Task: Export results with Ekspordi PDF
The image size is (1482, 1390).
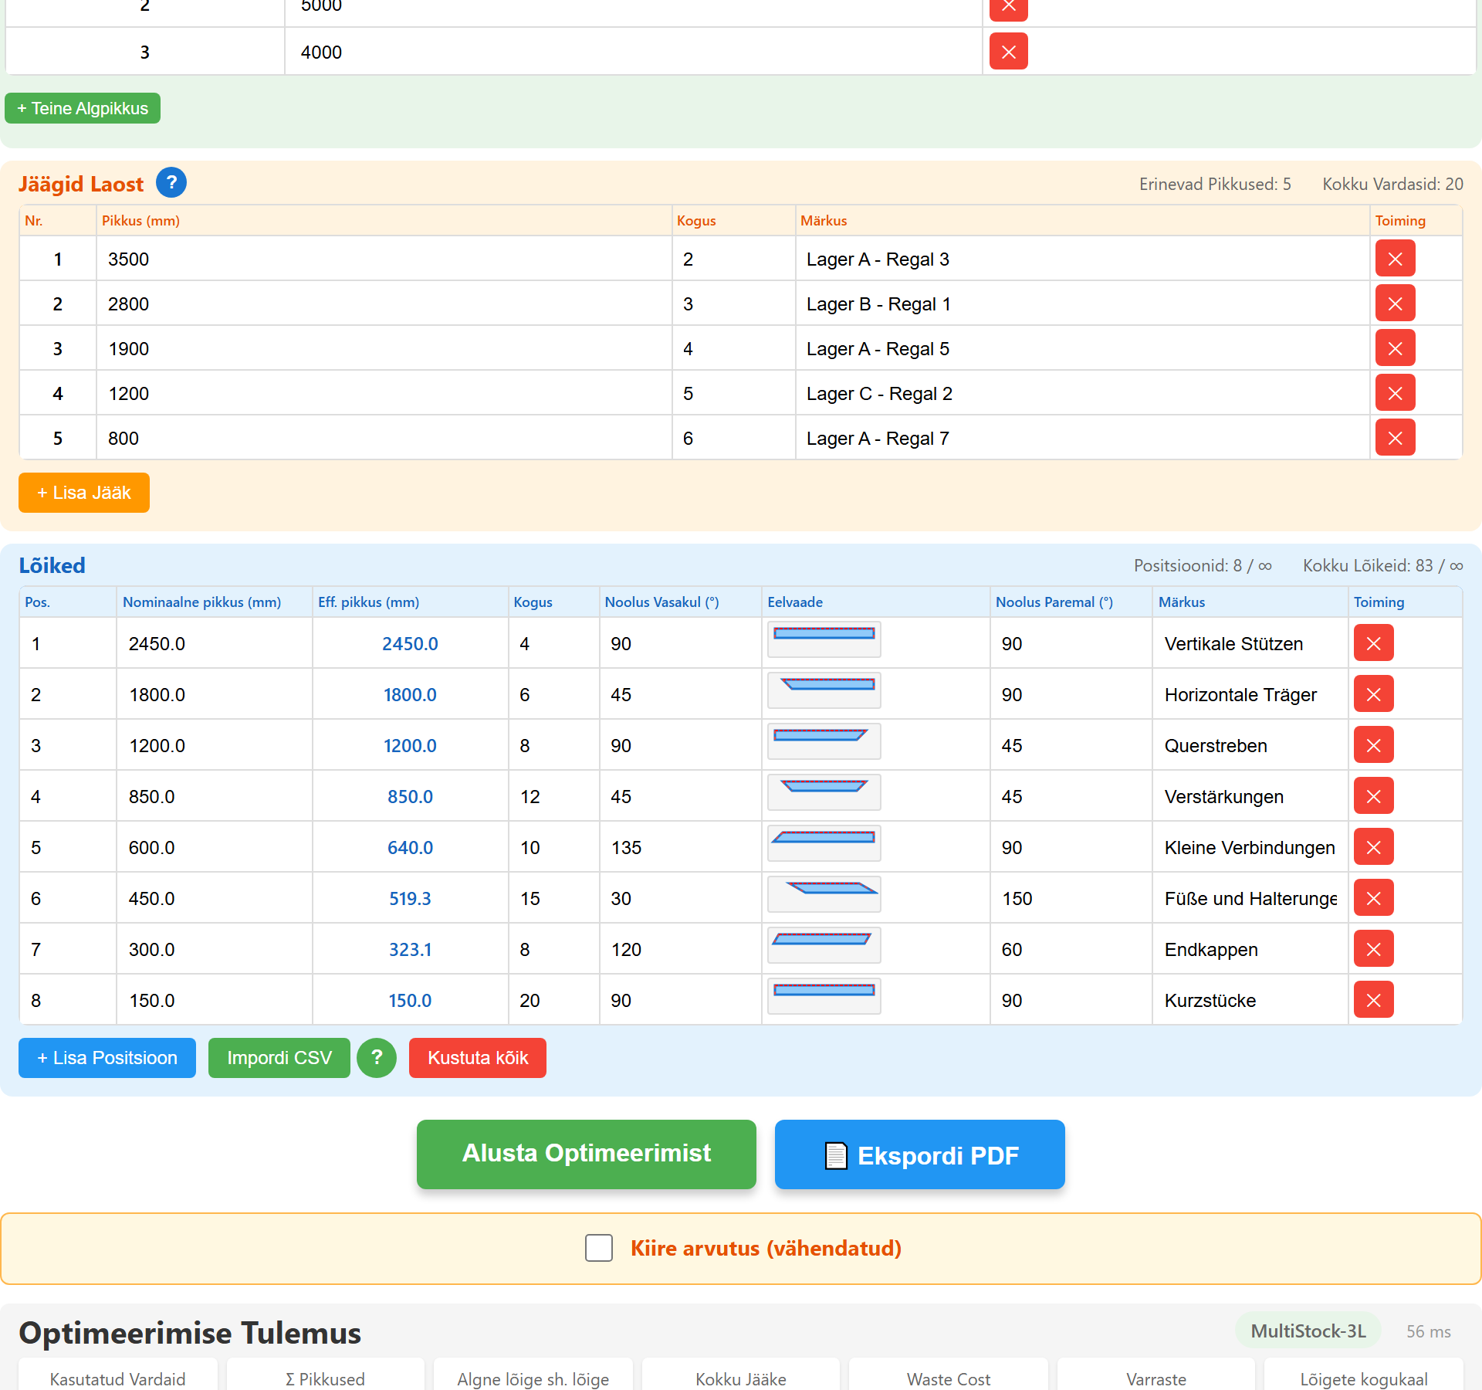Action: coord(920,1154)
